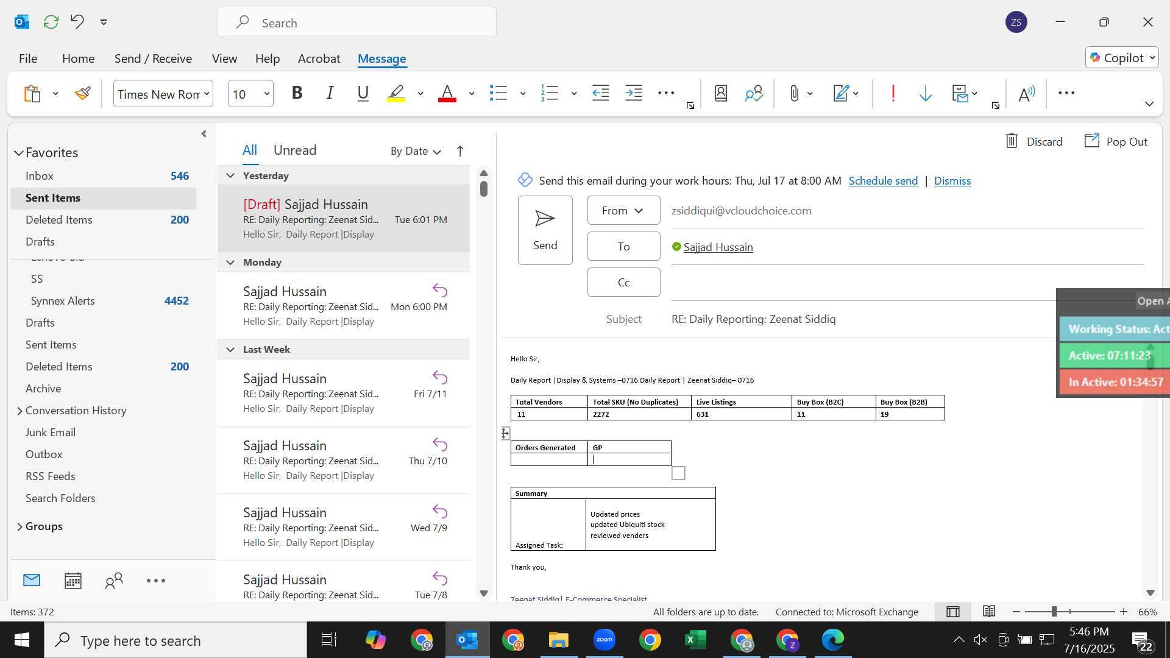Decrease paragraph indent
Image resolution: width=1170 pixels, height=658 pixels.
pyautogui.click(x=601, y=93)
